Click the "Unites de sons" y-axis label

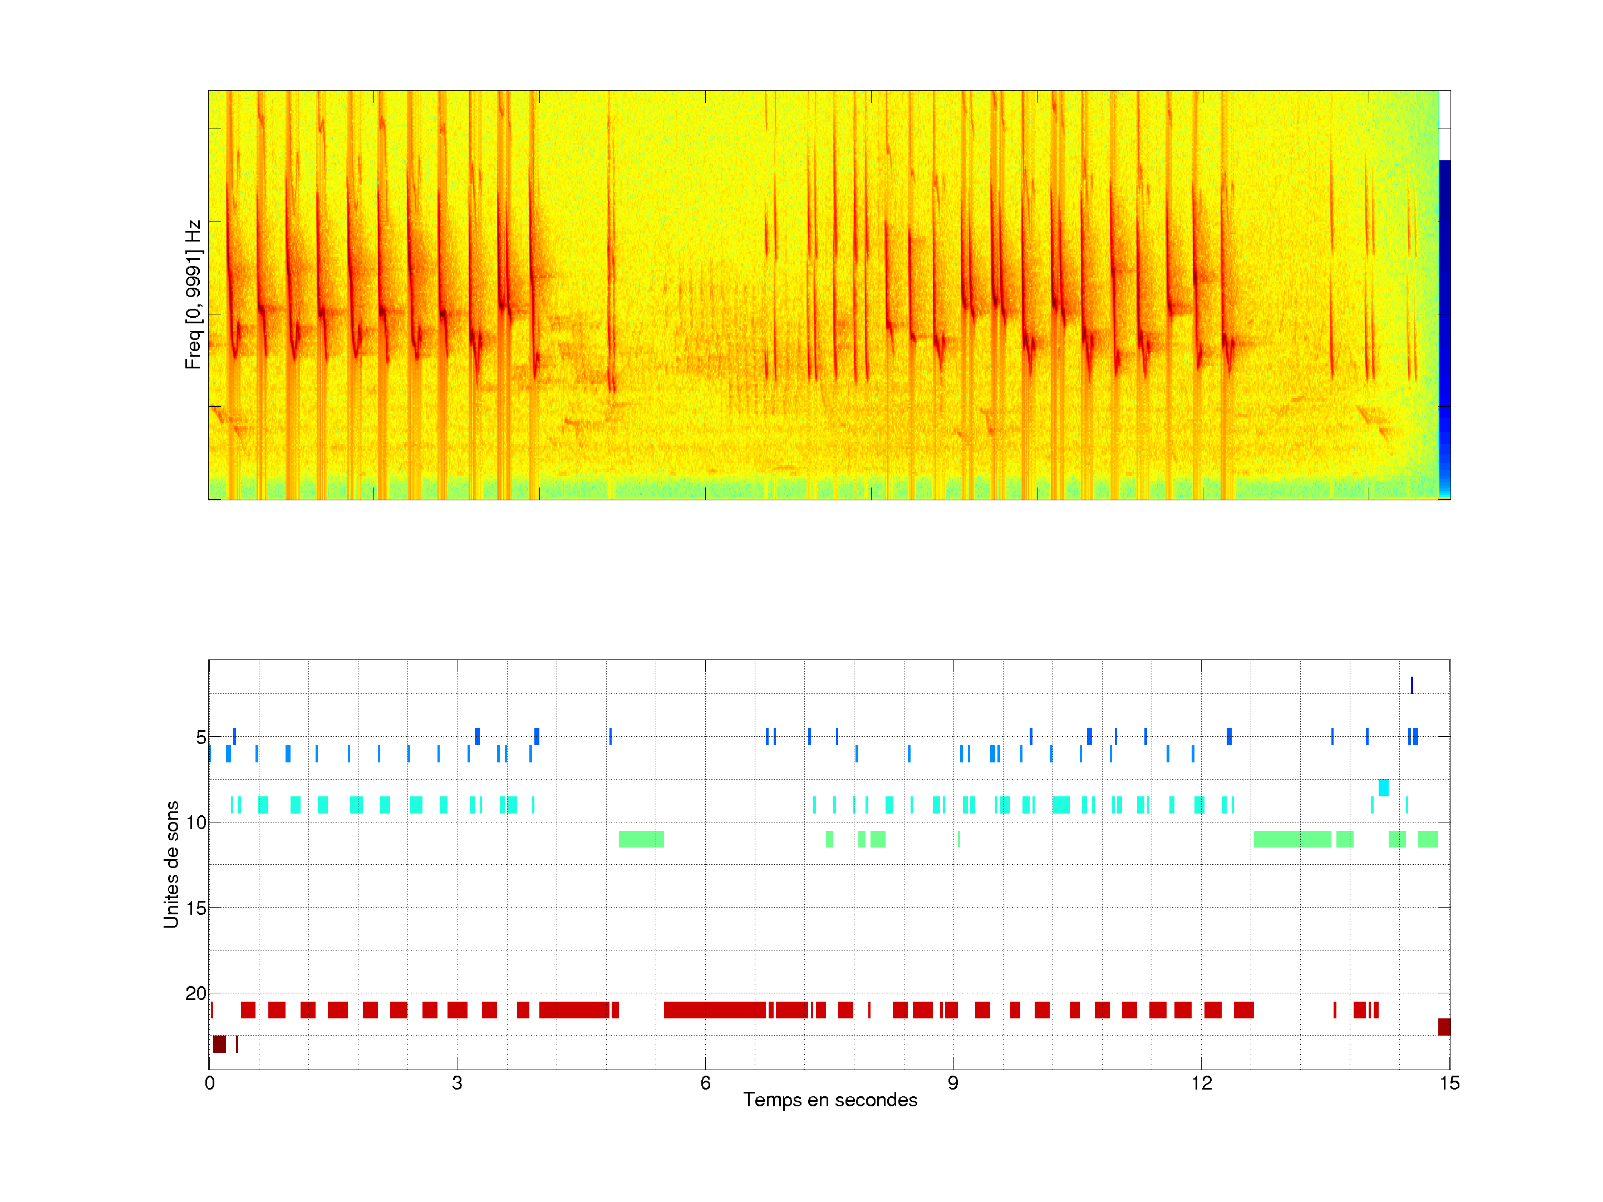171,864
